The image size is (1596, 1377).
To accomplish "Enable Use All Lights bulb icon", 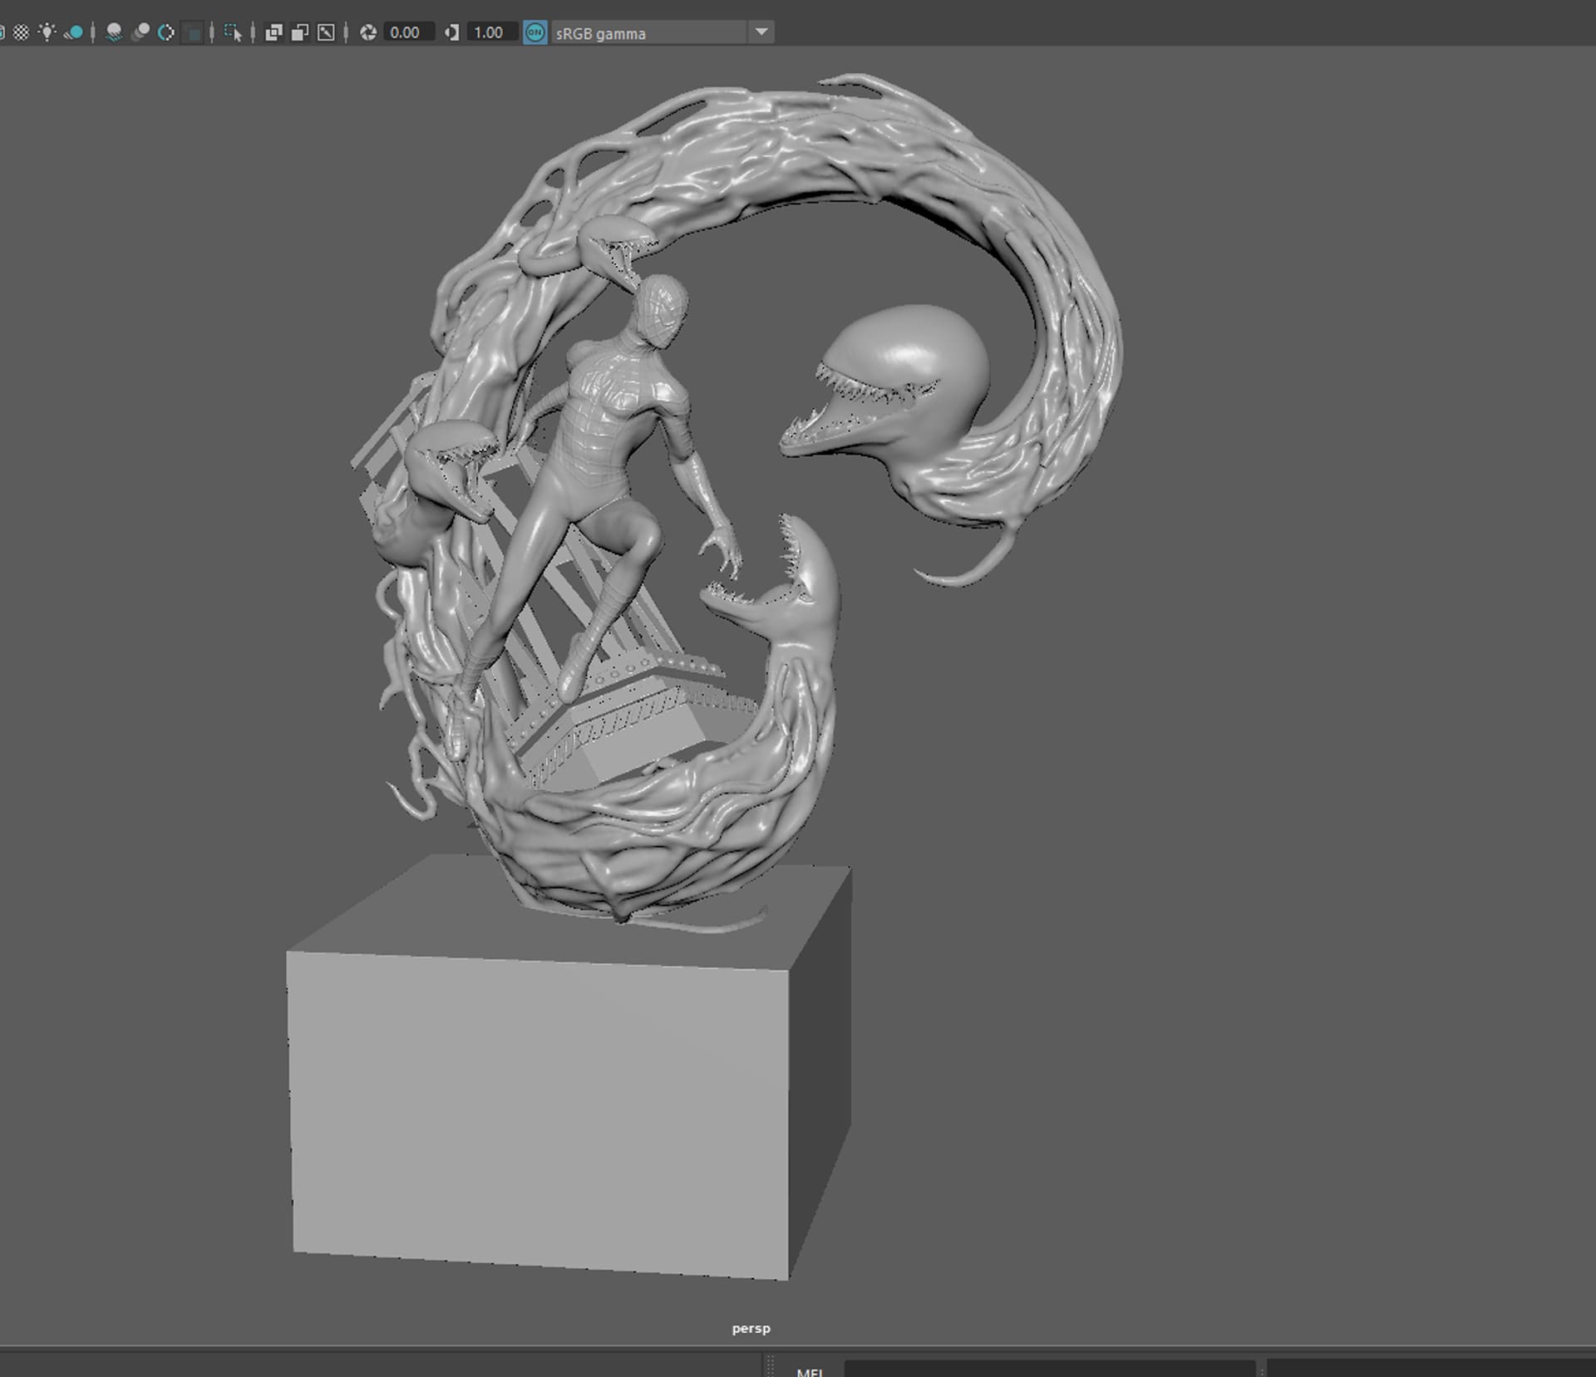I will coord(47,32).
